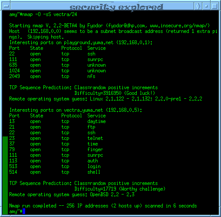The height and width of the screenshot is (217, 221).
Task: Click 'daytime' service name
Action: pos(96,121)
